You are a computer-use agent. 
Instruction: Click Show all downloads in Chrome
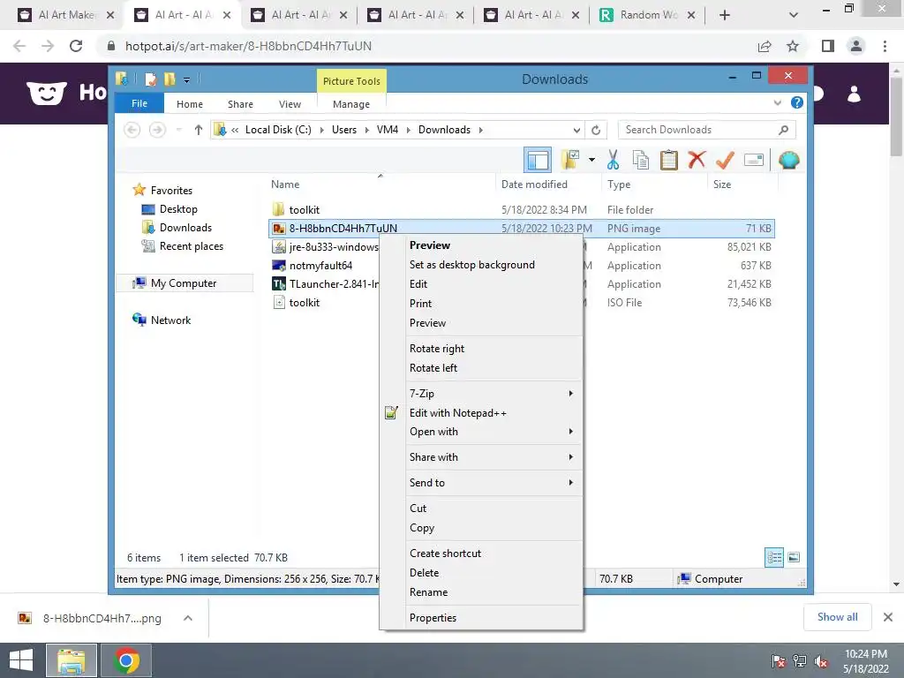837,617
